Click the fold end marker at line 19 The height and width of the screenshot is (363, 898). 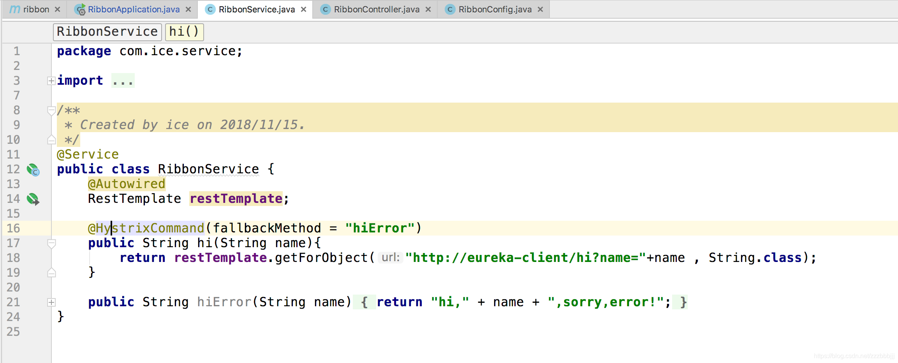[51, 272]
